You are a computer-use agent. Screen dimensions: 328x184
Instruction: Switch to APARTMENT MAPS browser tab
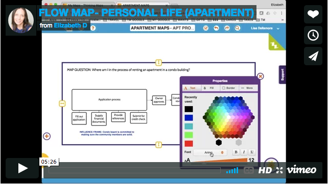[142, 5]
